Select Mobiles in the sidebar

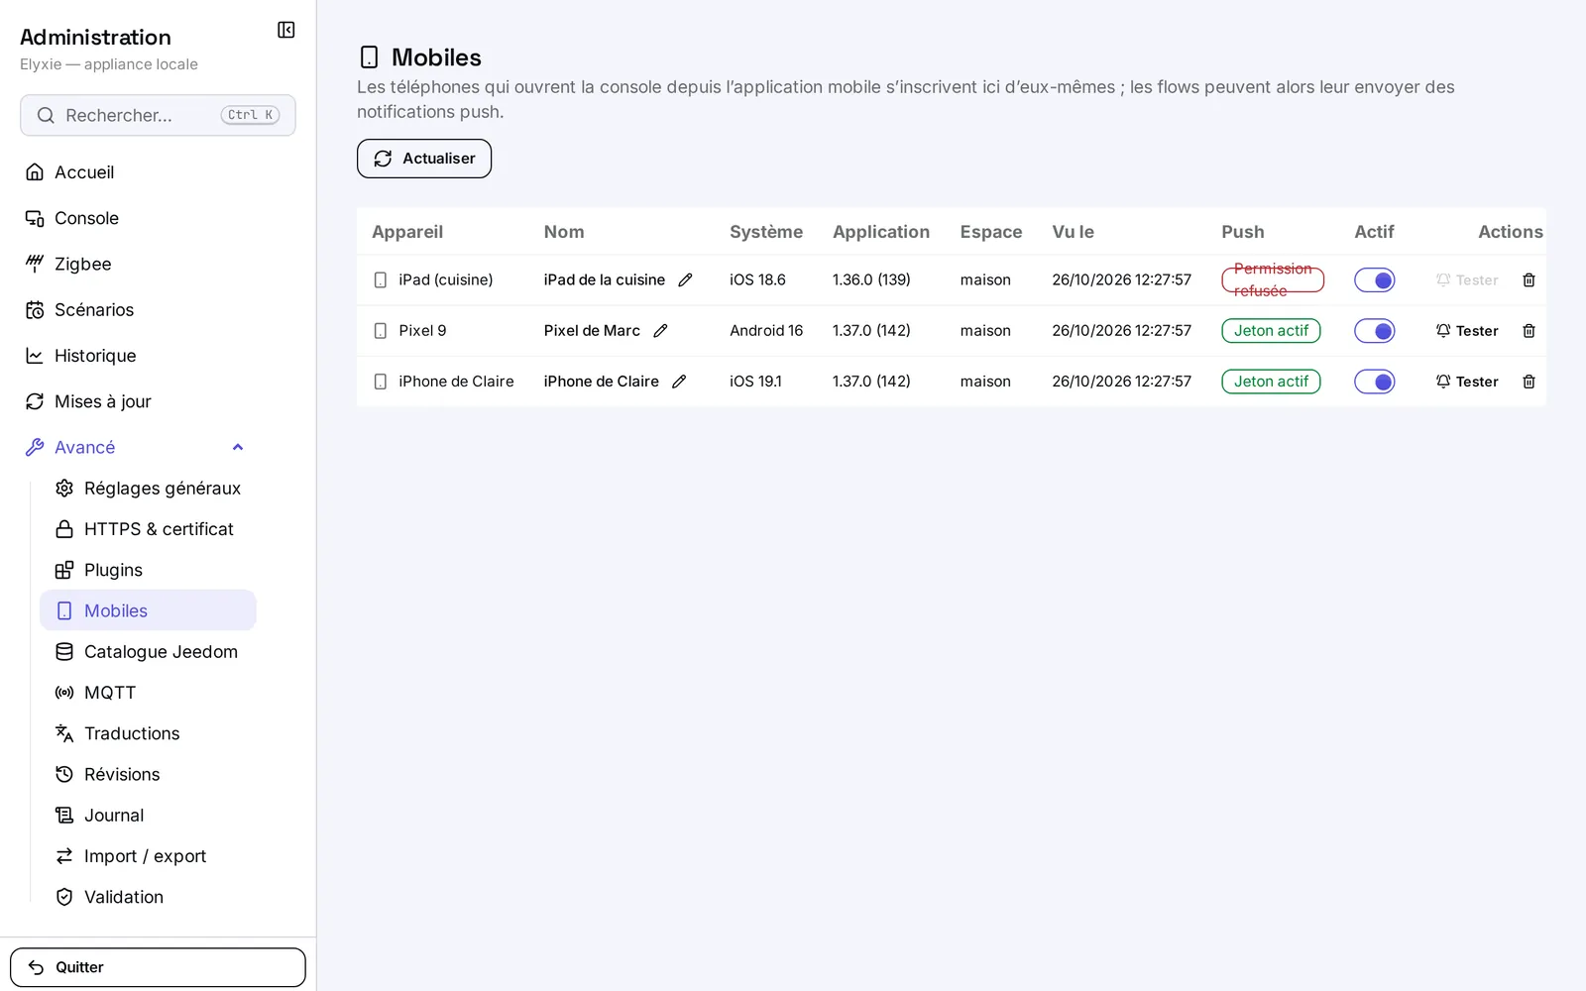click(148, 610)
